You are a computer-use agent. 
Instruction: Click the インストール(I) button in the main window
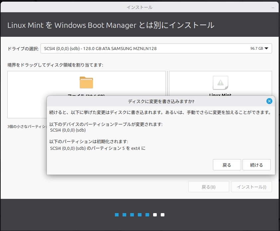pos(251,187)
